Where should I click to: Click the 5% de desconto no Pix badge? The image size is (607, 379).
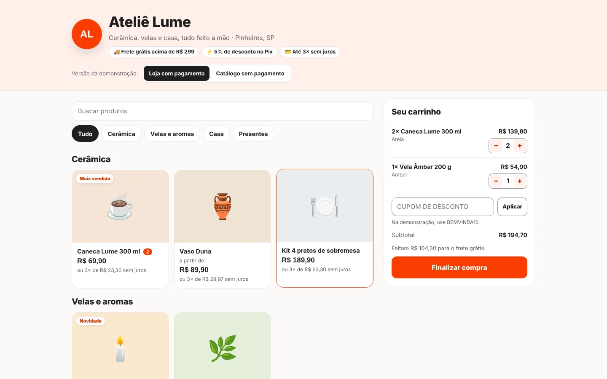(x=239, y=52)
